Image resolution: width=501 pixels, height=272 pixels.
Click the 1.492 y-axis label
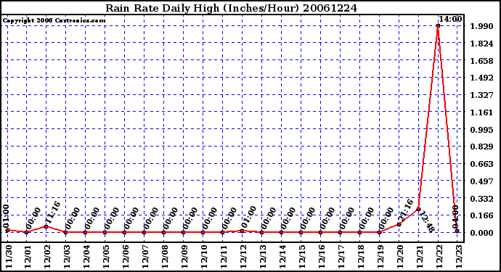[481, 78]
